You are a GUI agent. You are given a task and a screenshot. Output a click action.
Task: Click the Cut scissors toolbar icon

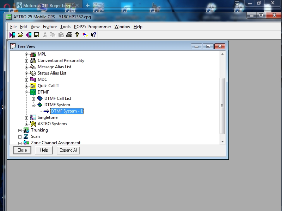pos(45,35)
